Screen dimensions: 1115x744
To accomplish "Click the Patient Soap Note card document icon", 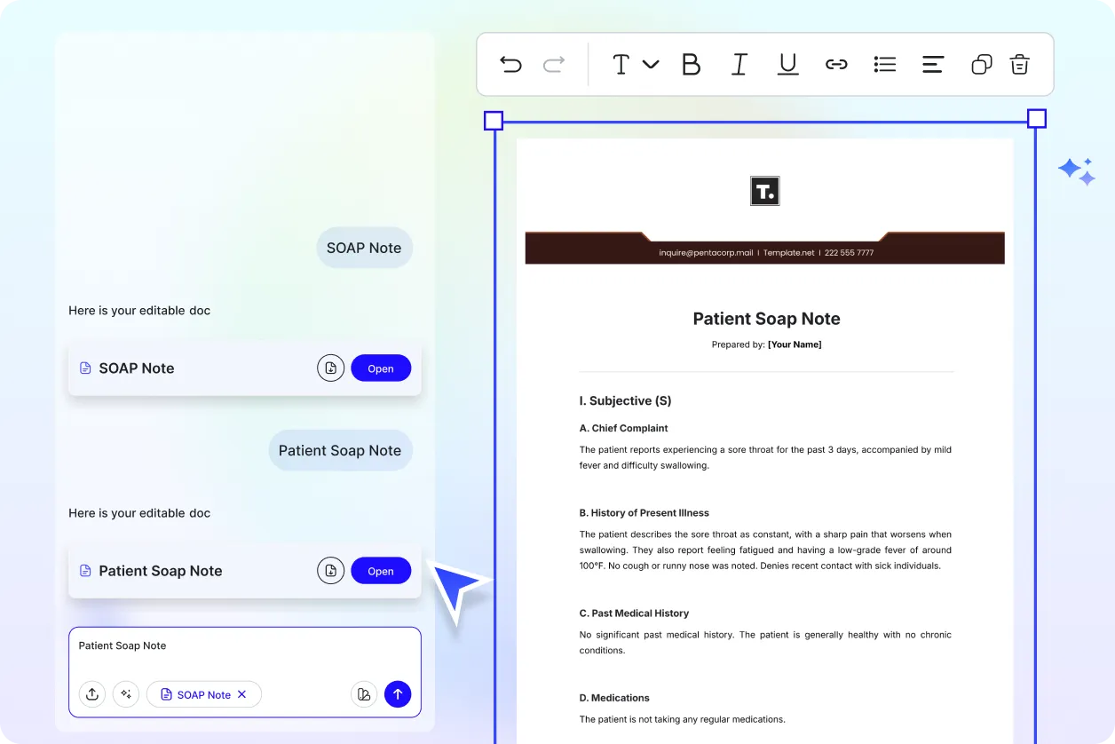I will 86,571.
